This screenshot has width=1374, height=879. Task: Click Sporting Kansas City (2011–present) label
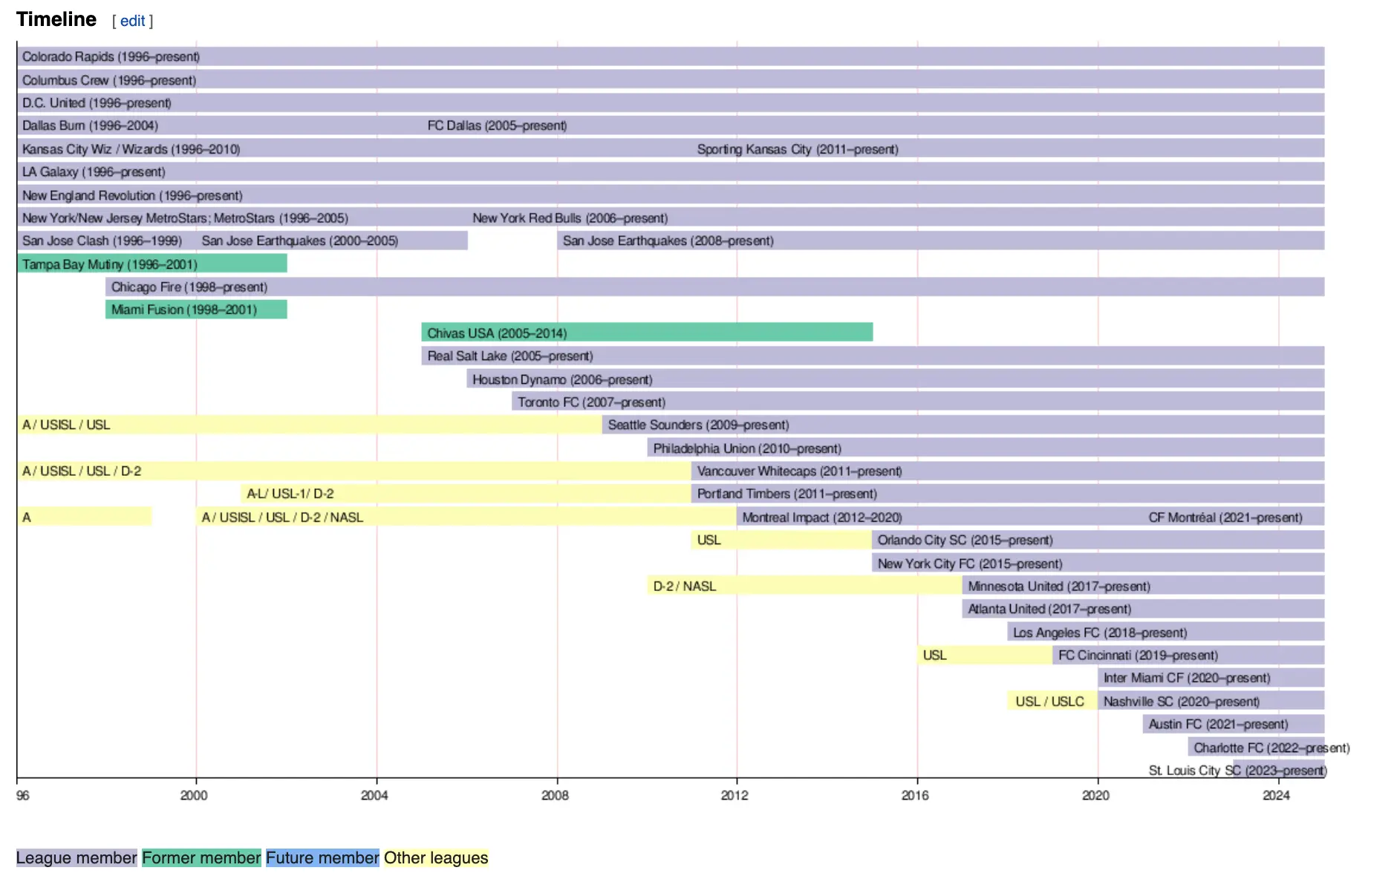pos(798,149)
